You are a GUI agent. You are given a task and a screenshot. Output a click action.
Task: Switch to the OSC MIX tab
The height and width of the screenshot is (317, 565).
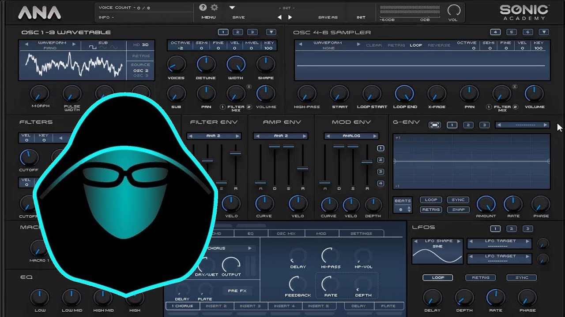[286, 233]
